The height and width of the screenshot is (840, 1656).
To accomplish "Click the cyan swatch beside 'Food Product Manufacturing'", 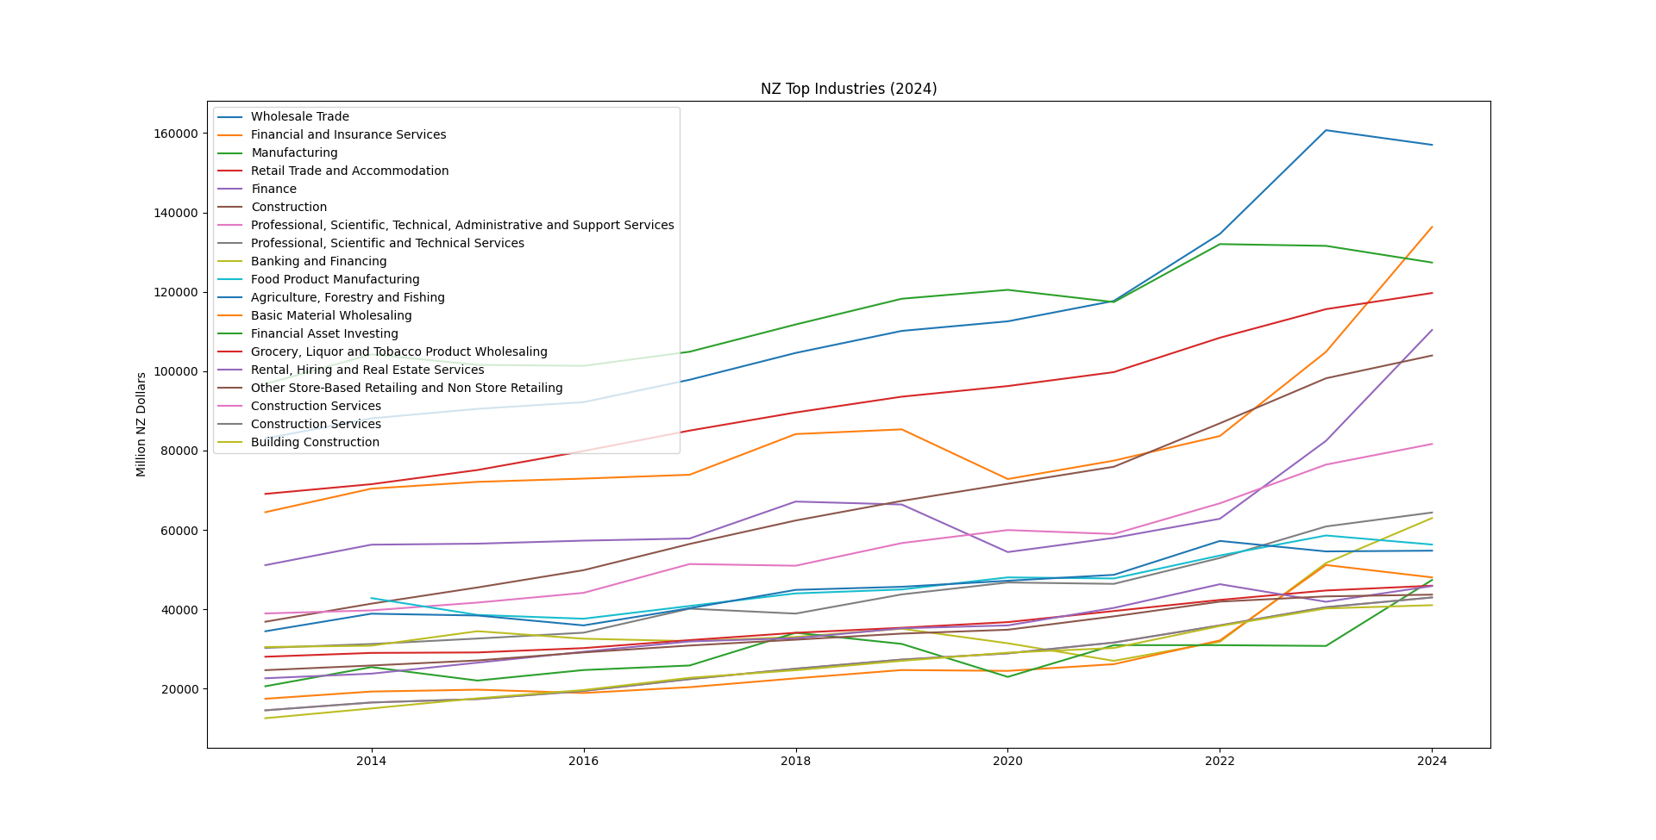I will pyautogui.click(x=229, y=280).
